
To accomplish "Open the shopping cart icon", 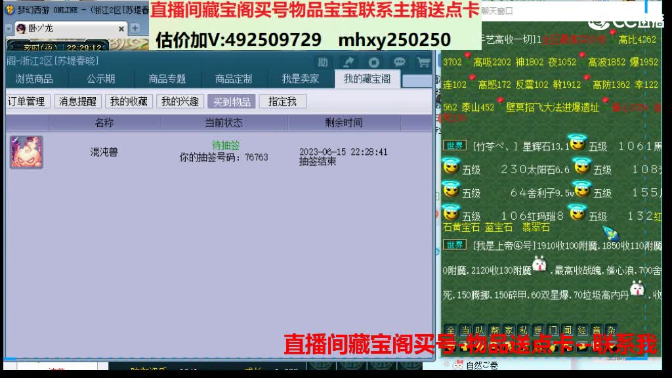I will point(424,62).
